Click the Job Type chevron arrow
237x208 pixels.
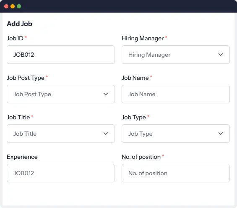click(221, 134)
